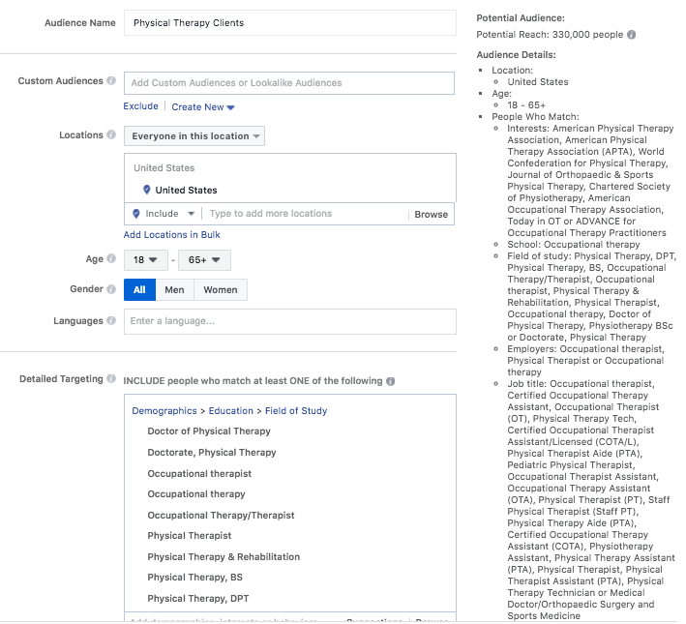Open Education breadcrumb link

click(x=231, y=411)
